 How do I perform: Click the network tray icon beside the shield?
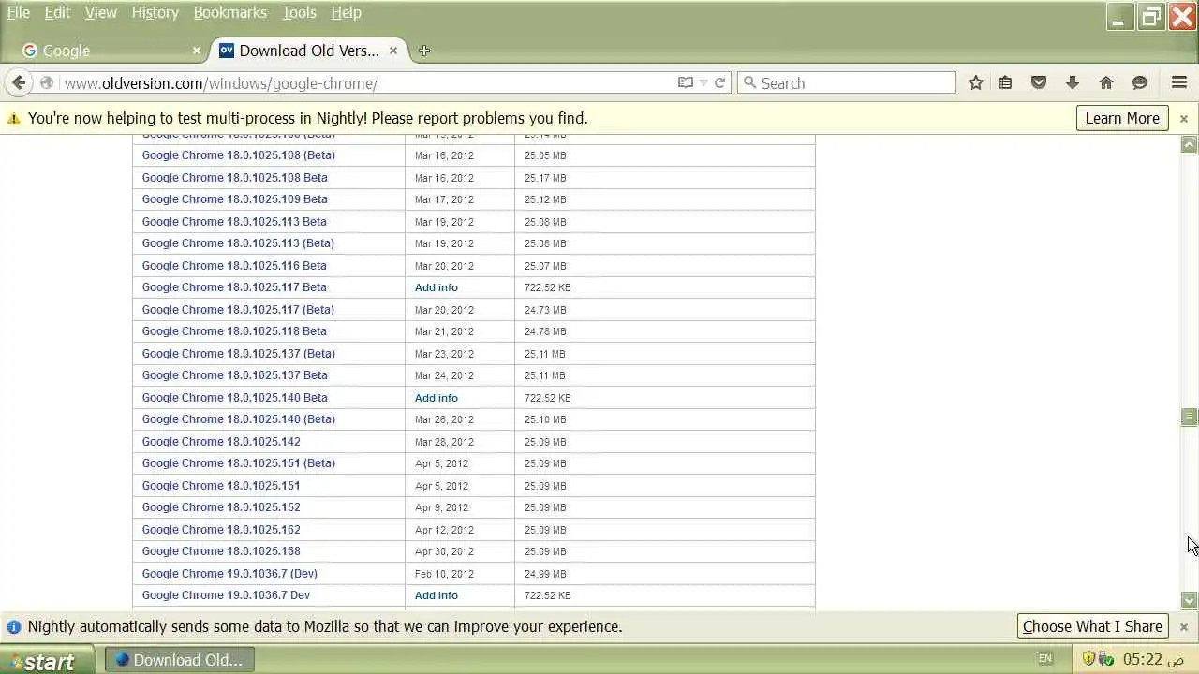[x=1105, y=659]
